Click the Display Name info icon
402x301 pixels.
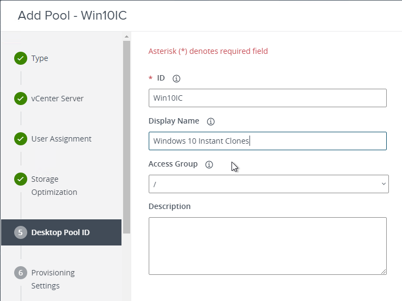(x=211, y=121)
